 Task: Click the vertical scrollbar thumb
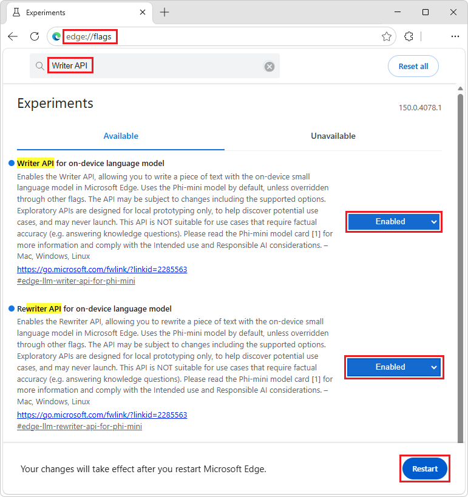[x=460, y=268]
